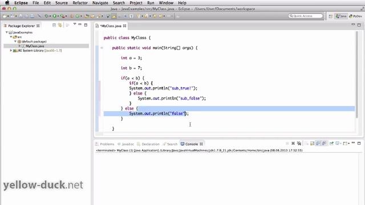Switch to the Java perspective button
The height and width of the screenshot is (205, 365).
341,16
